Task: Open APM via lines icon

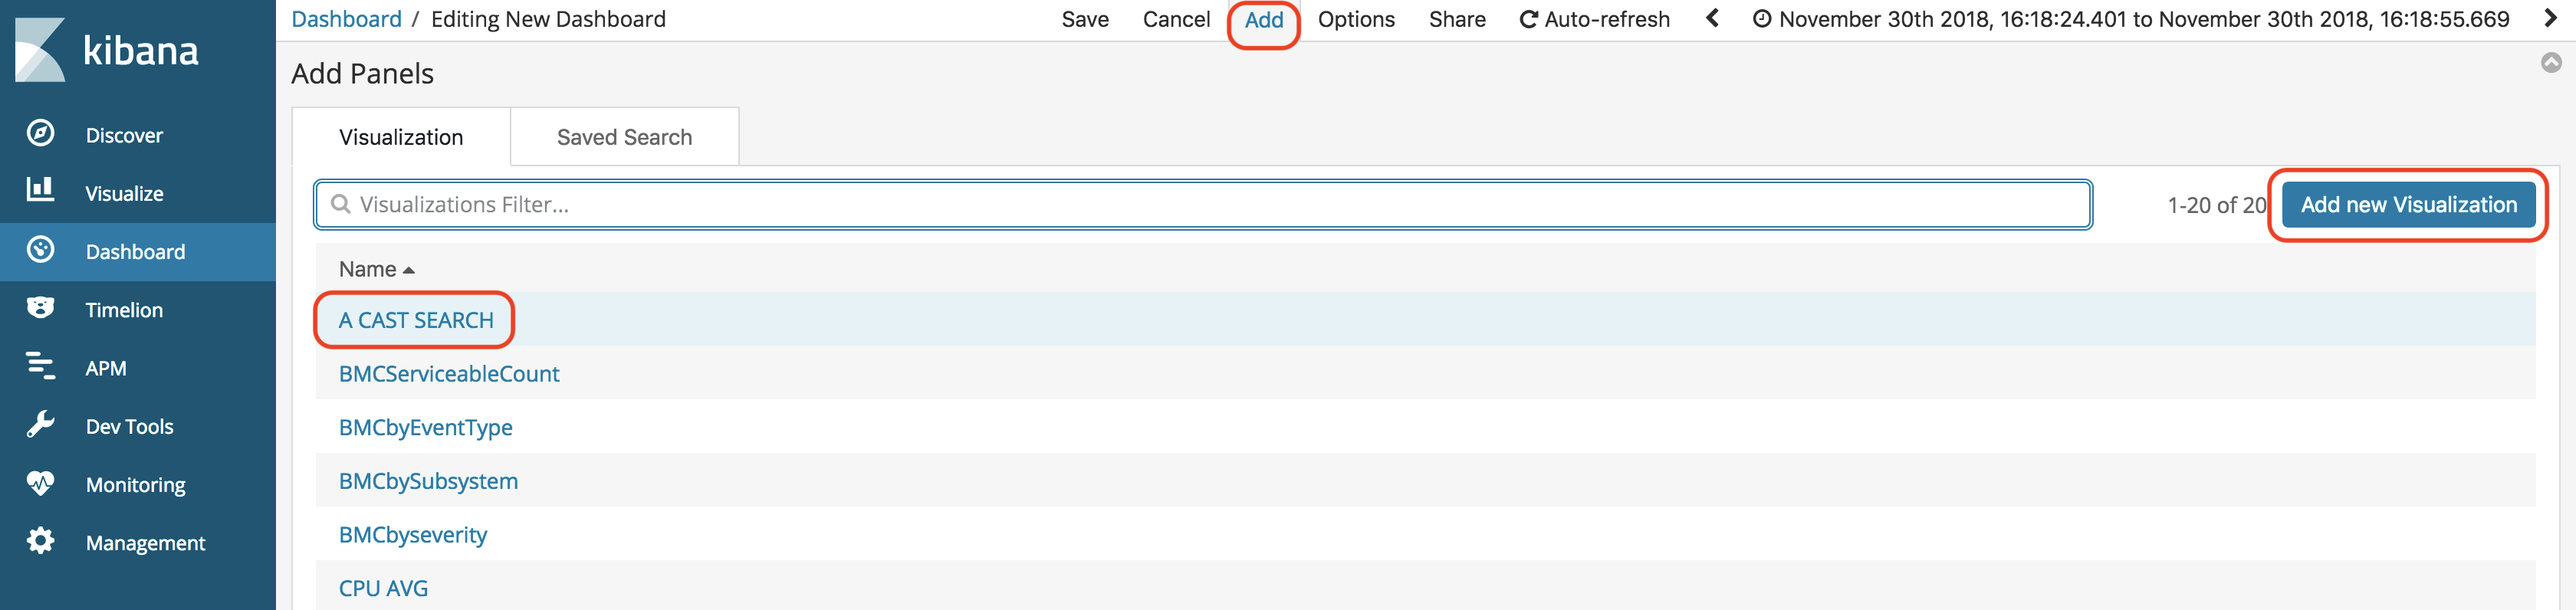Action: [x=41, y=366]
